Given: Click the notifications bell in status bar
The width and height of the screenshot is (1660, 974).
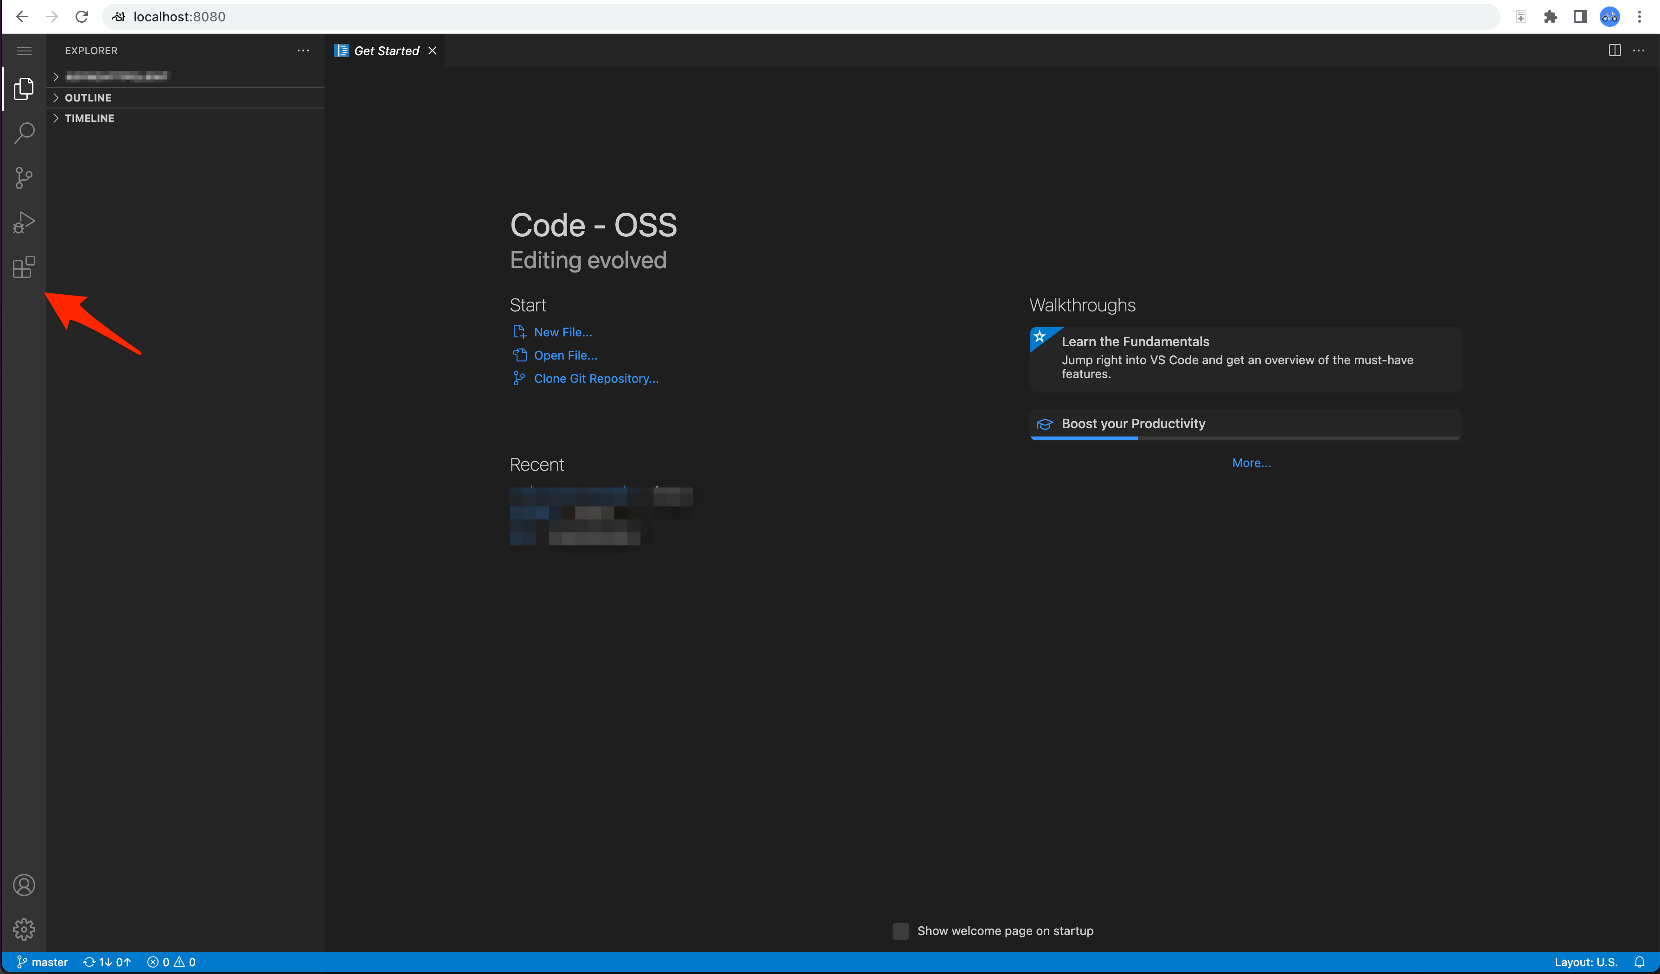Looking at the screenshot, I should coord(1640,962).
